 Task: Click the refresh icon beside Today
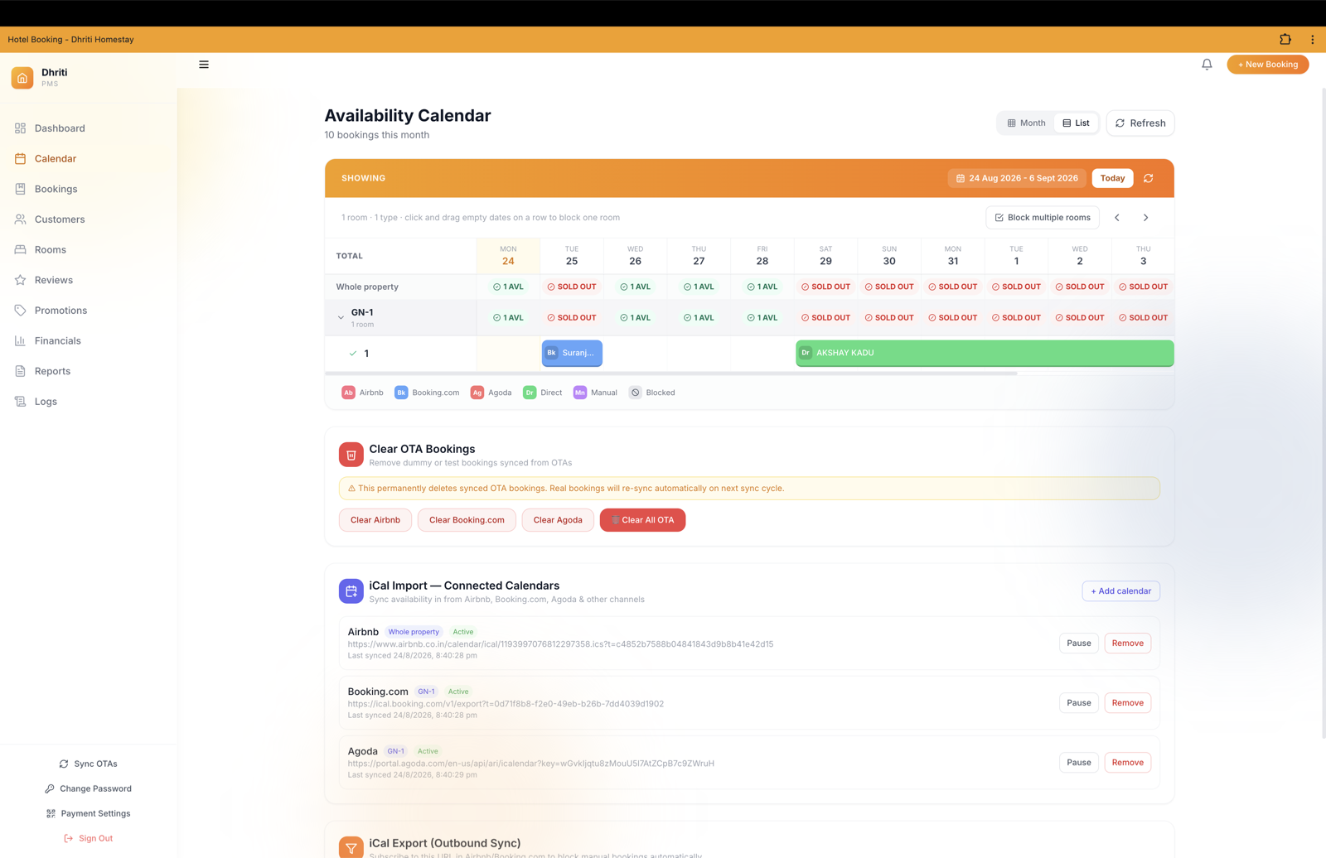1148,178
